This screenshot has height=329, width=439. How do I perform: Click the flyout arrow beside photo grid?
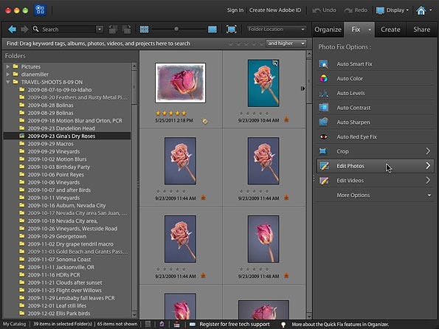(303, 89)
